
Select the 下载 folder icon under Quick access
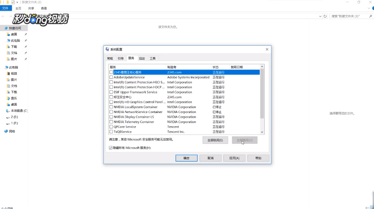8,47
